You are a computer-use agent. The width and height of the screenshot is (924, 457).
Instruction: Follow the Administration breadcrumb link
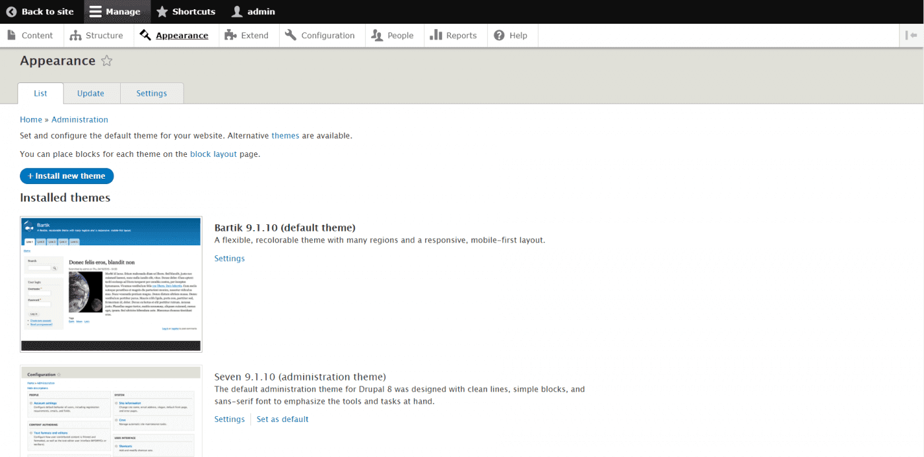80,119
